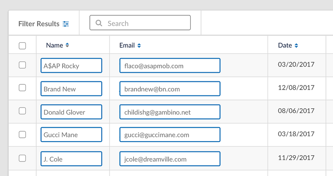Edit the Gucci Mane name field
The height and width of the screenshot is (176, 333).
point(71,134)
